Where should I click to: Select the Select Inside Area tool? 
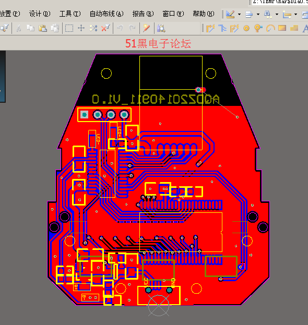pos(69,28)
